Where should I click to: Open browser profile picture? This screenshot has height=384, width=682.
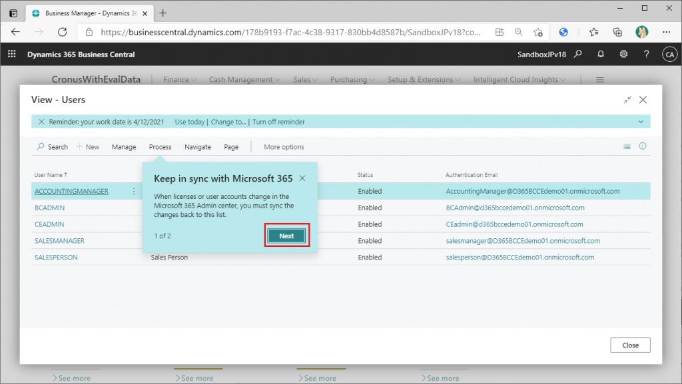pos(641,32)
